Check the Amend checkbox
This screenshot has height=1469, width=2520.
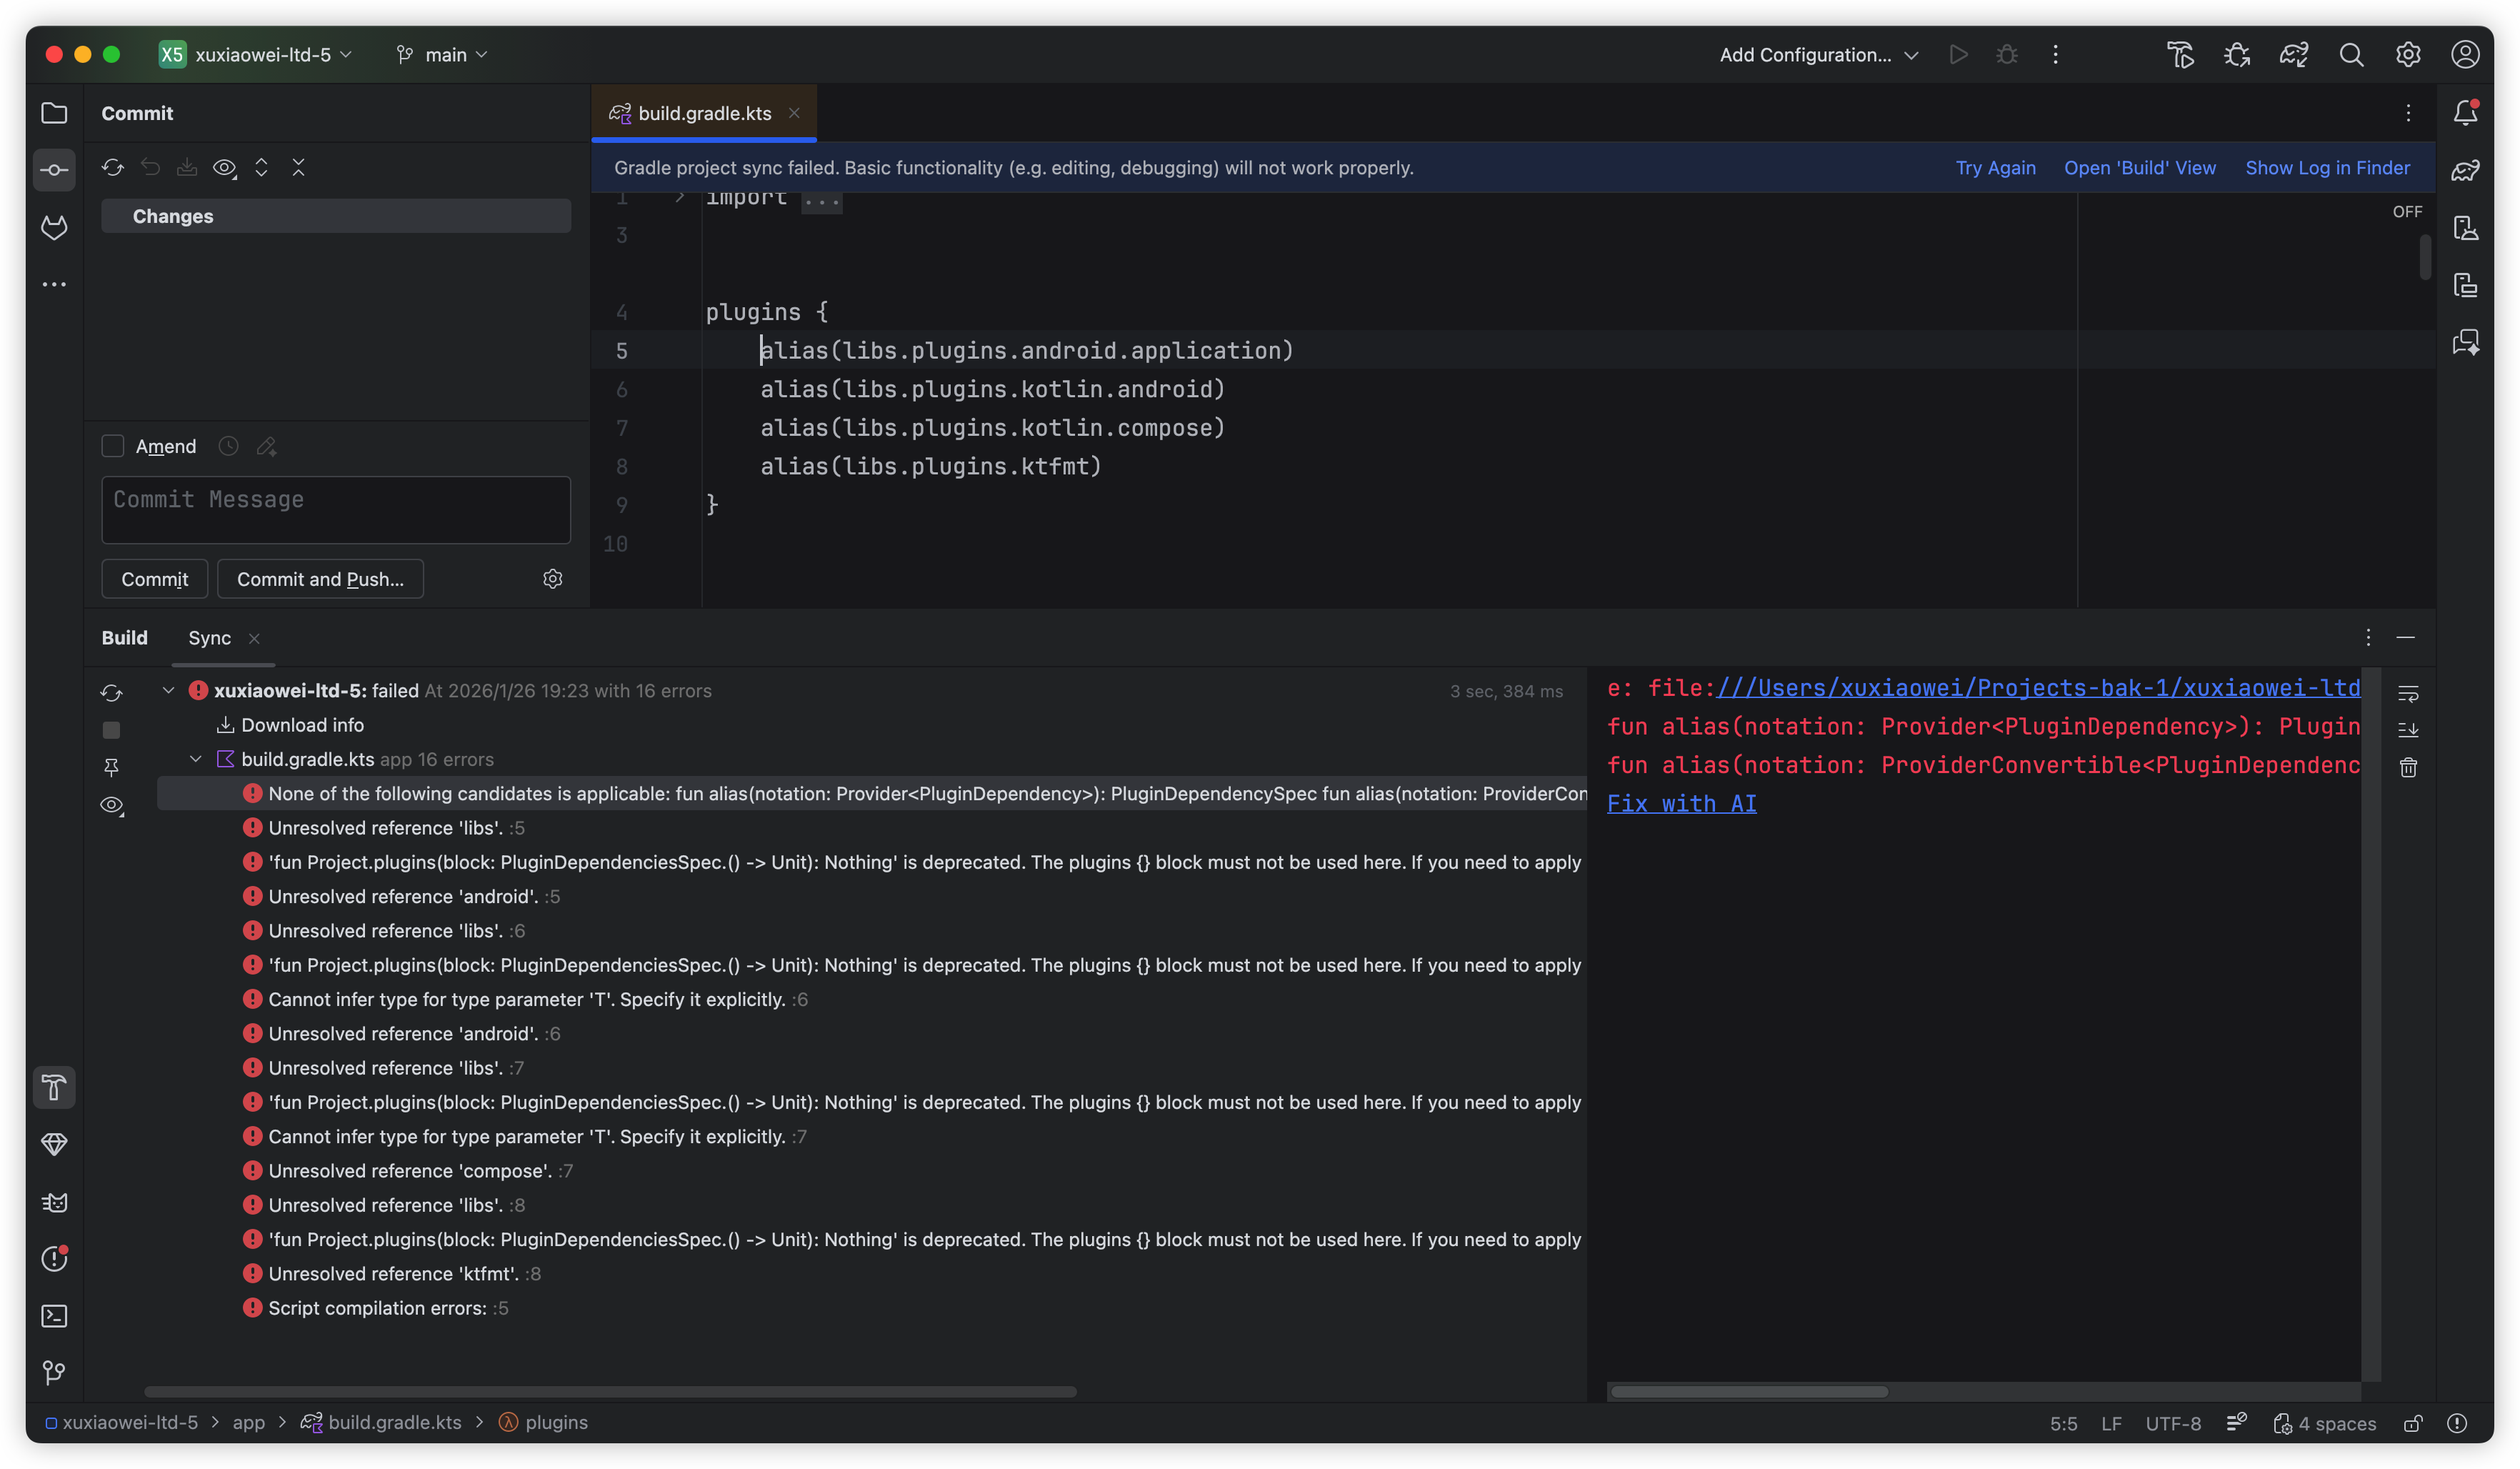click(x=113, y=446)
